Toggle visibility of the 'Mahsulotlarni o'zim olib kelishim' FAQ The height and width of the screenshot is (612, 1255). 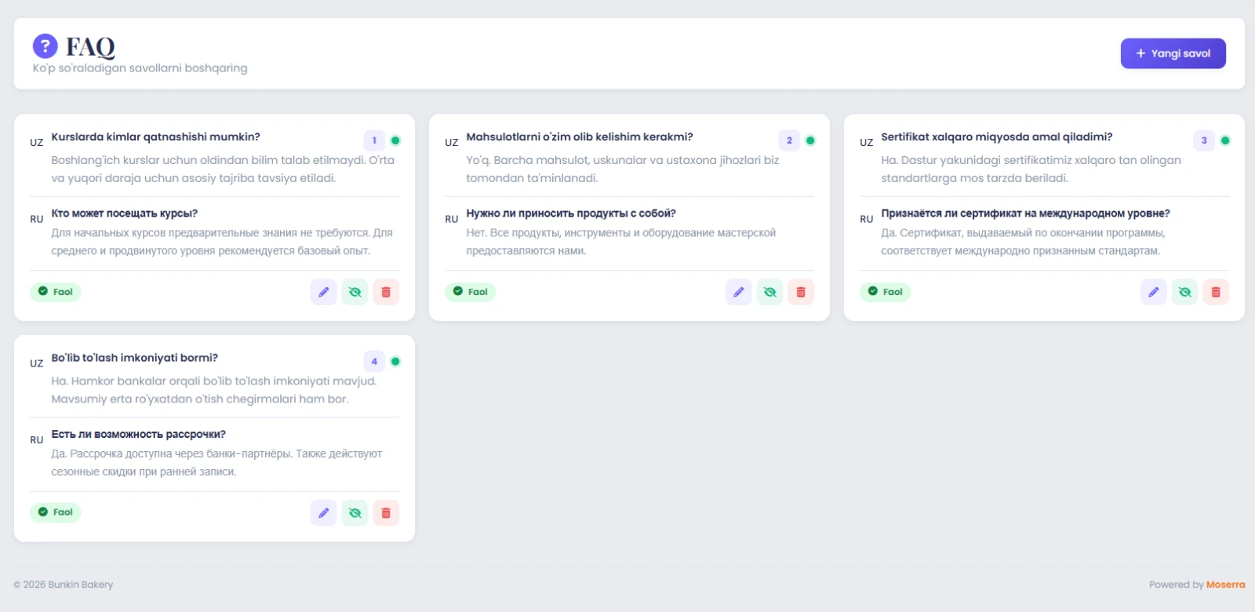point(769,292)
